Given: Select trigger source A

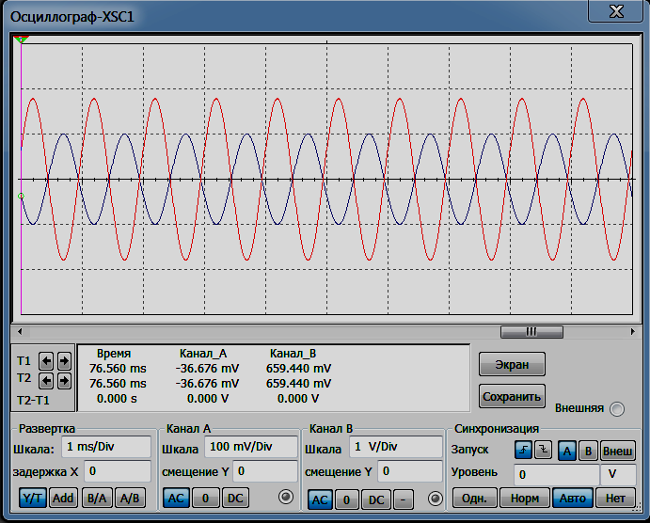Looking at the screenshot, I should click(566, 451).
